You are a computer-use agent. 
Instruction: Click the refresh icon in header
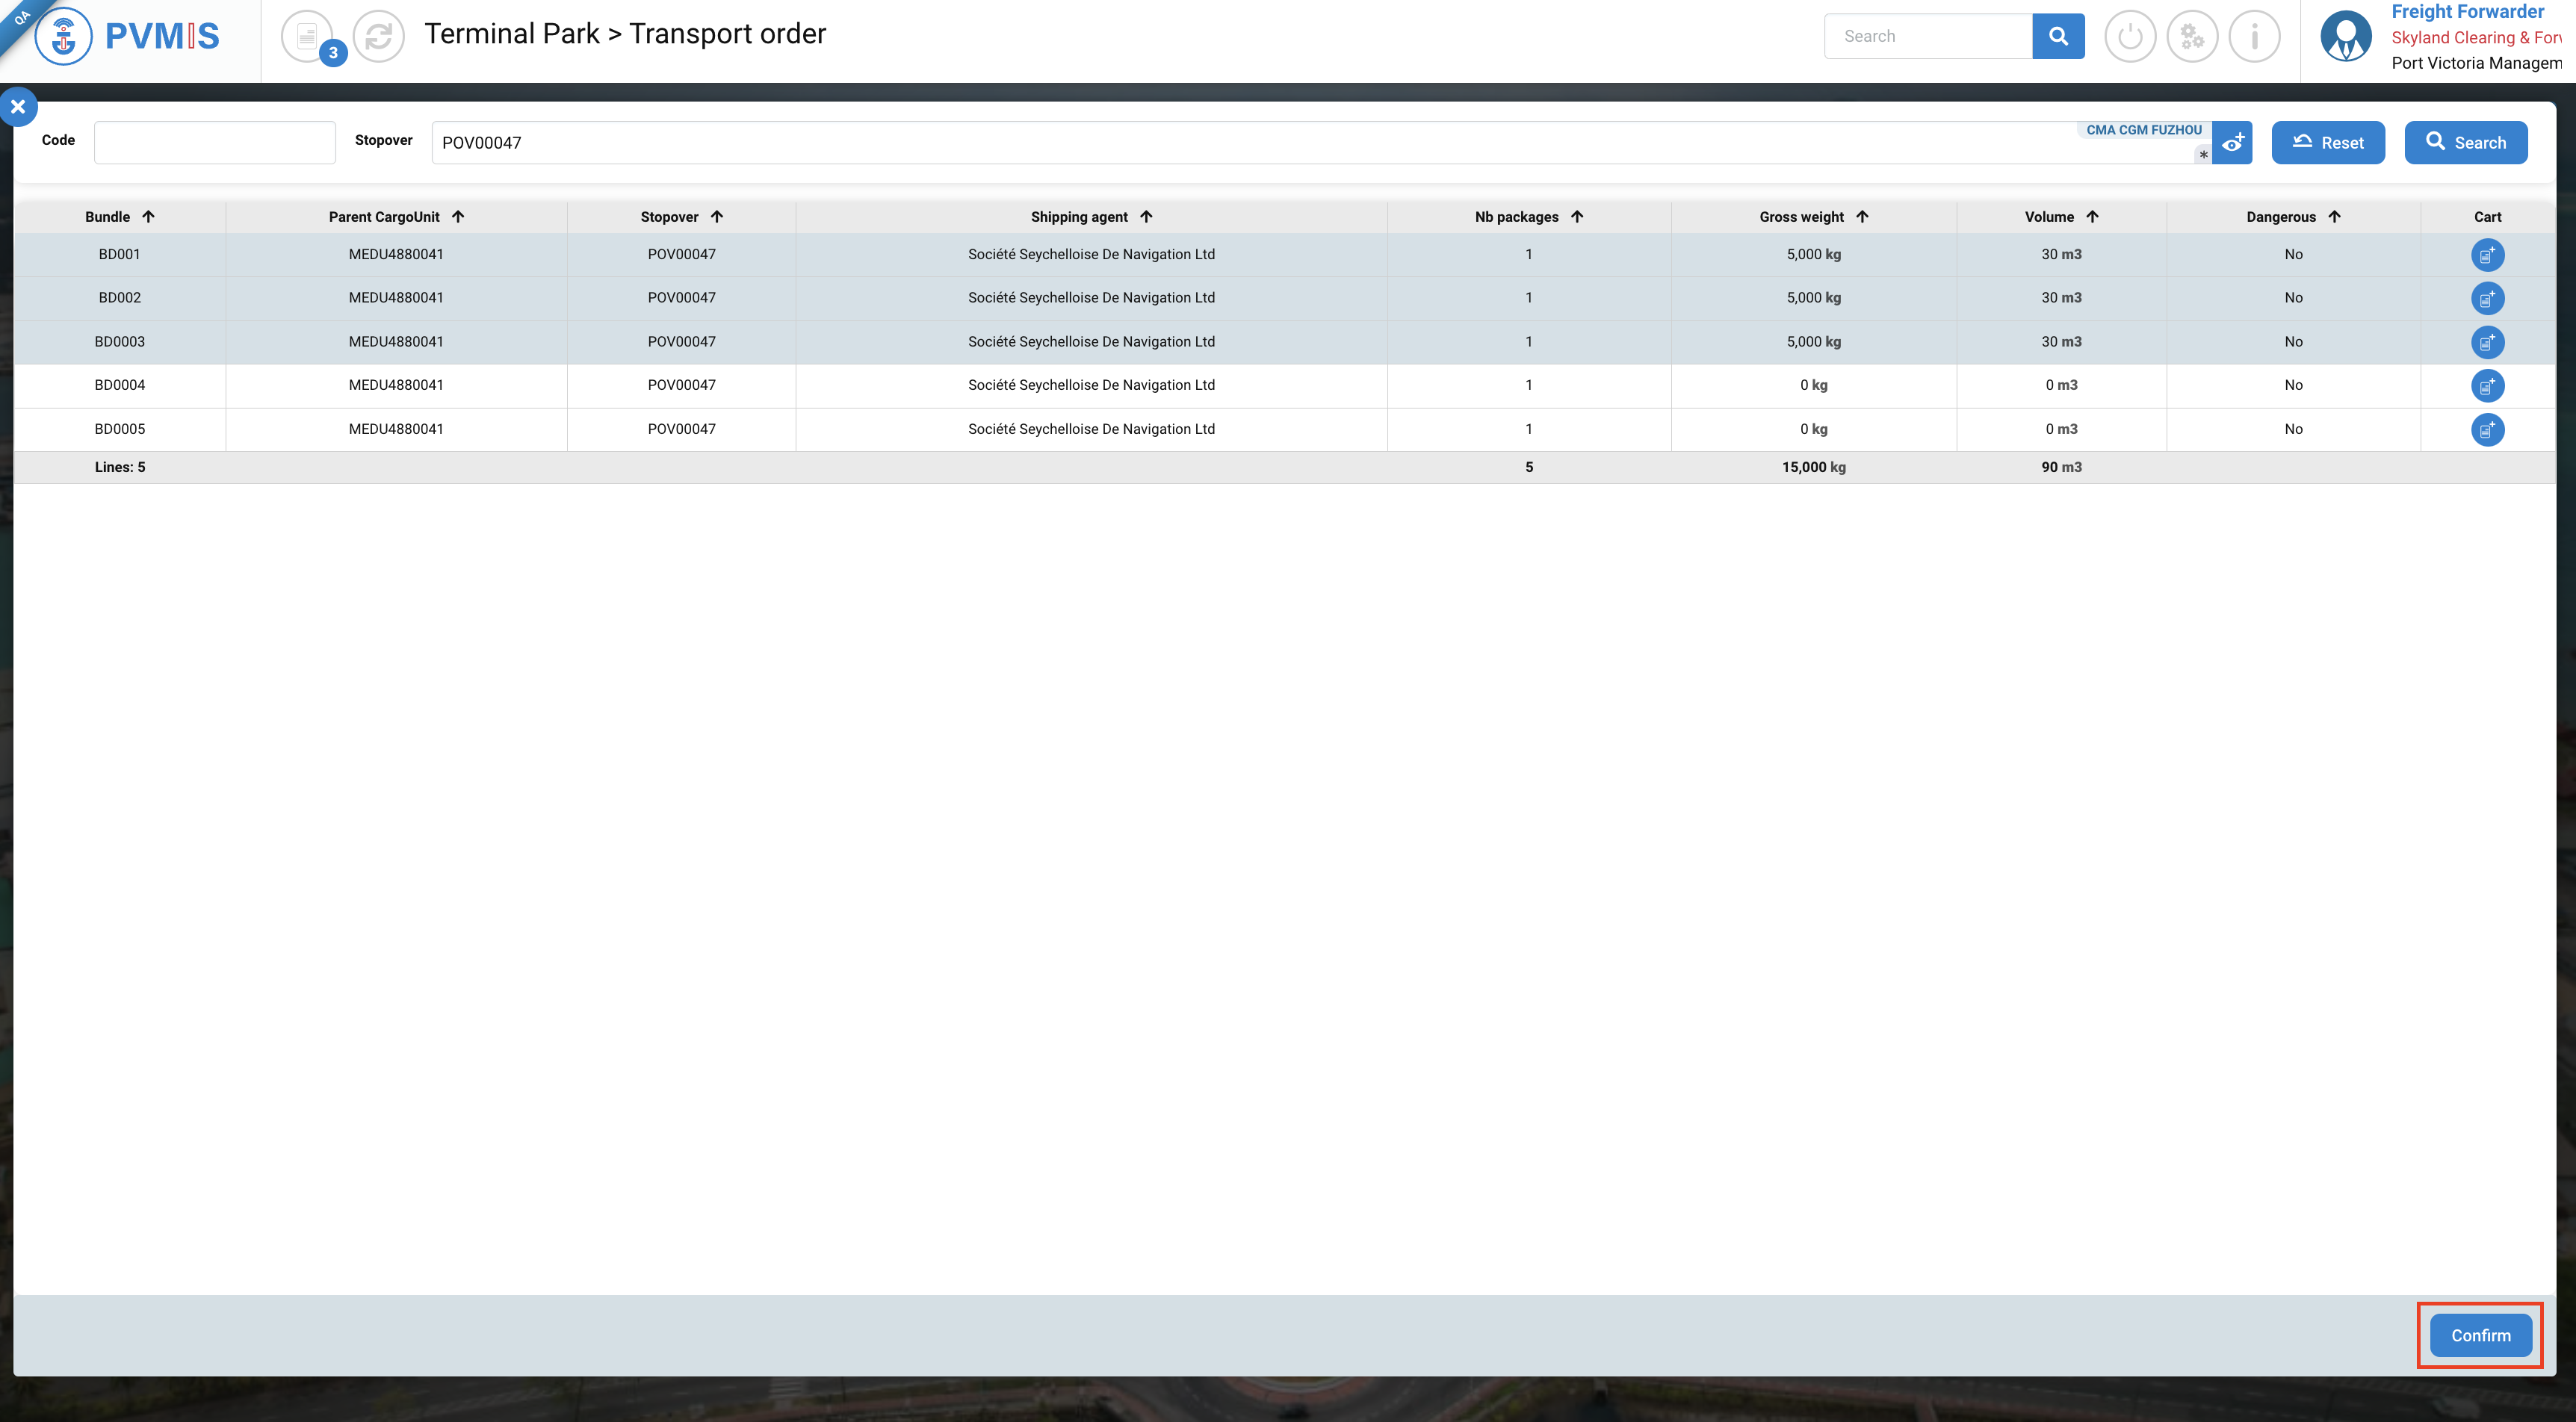tap(379, 37)
